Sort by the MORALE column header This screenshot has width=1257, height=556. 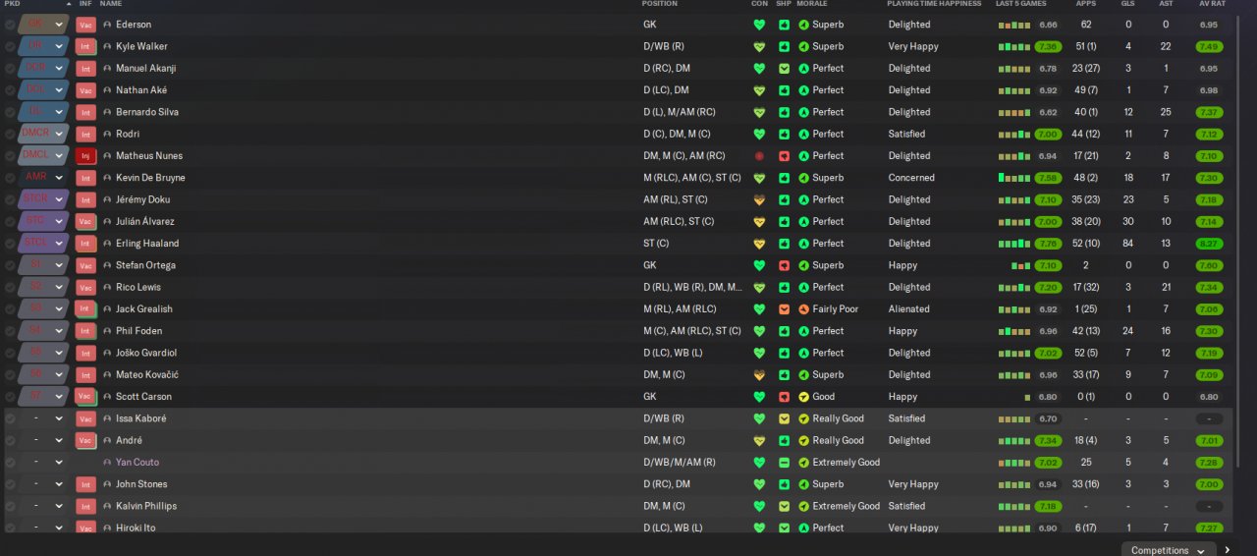coord(811,4)
